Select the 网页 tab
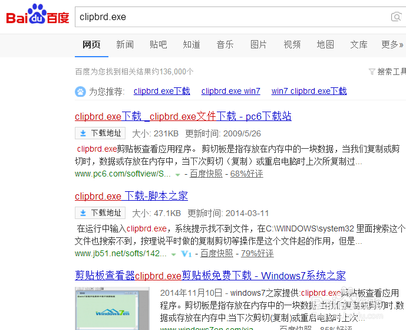The width and height of the screenshot is (406, 330). point(91,45)
